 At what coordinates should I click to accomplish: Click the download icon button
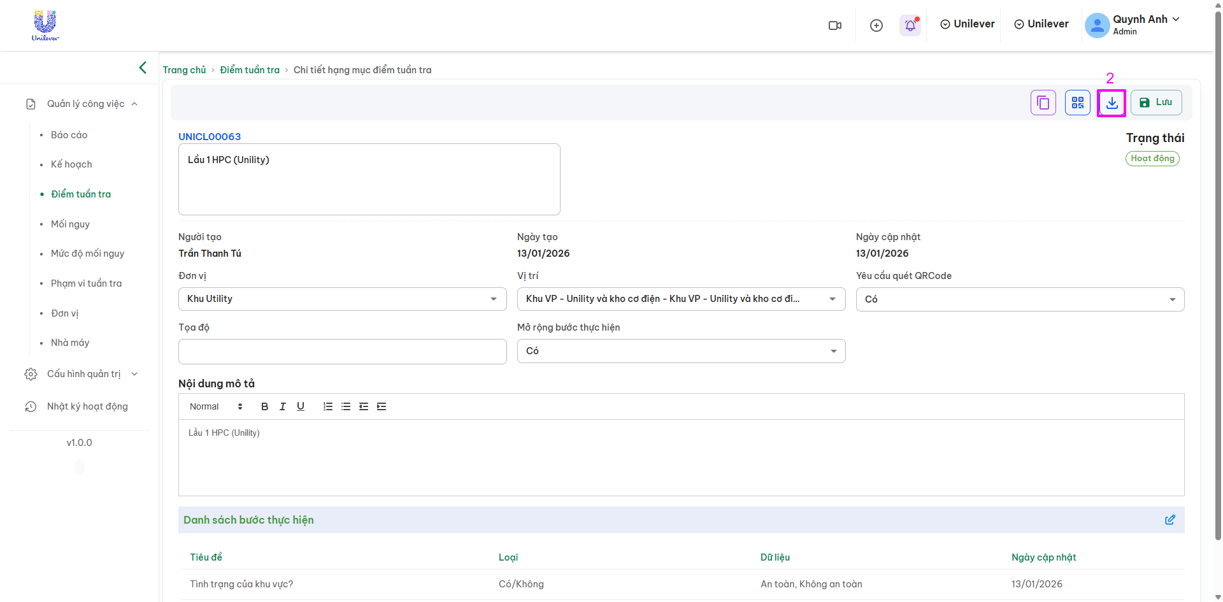1112,103
